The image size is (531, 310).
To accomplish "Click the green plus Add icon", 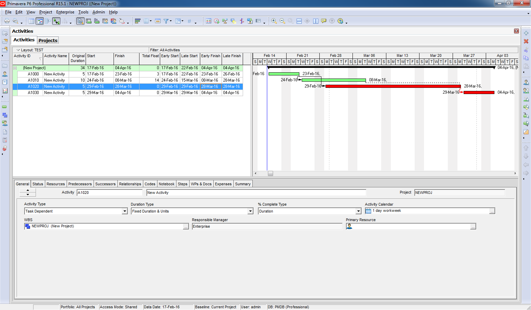I will (526, 33).
